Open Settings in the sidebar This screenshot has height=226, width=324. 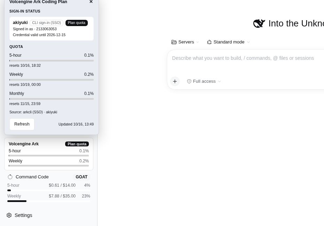coord(20,215)
